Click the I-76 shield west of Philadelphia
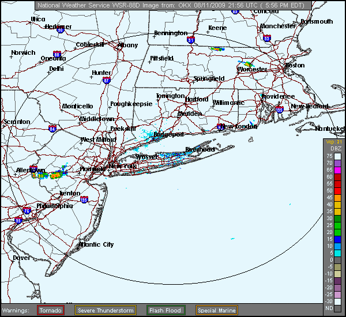This screenshot has height=317, width=346. pos(27,210)
